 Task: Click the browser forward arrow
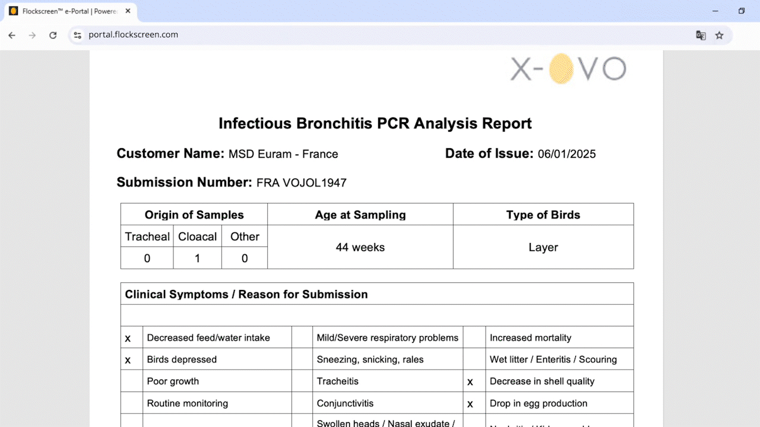(x=32, y=35)
